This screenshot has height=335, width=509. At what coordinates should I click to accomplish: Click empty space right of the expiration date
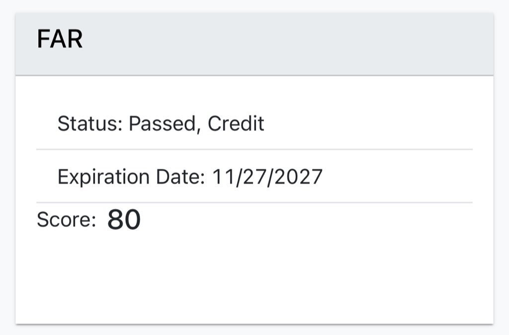coord(398,177)
